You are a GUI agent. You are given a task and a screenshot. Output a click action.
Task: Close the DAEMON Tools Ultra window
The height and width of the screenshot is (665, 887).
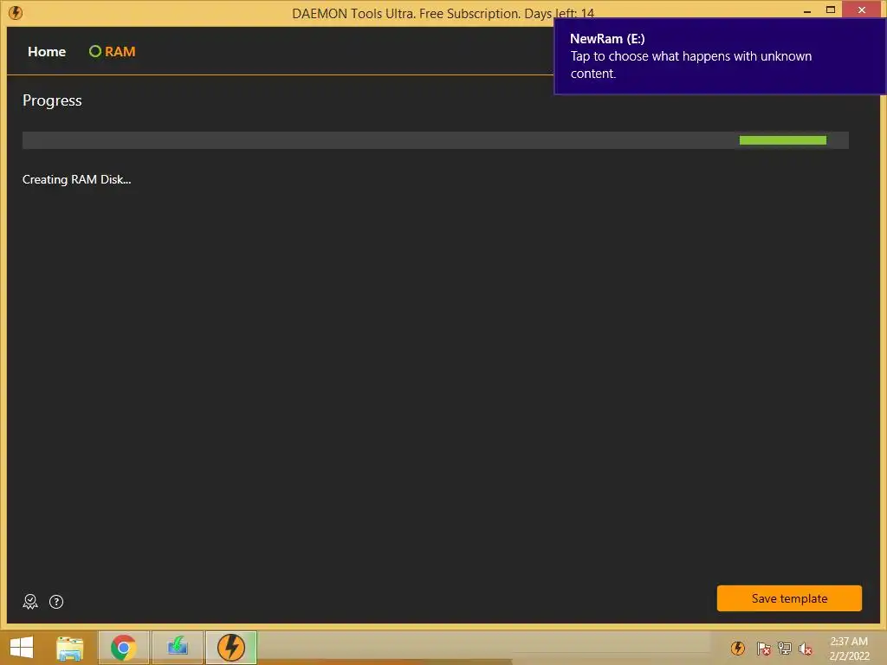pos(862,10)
